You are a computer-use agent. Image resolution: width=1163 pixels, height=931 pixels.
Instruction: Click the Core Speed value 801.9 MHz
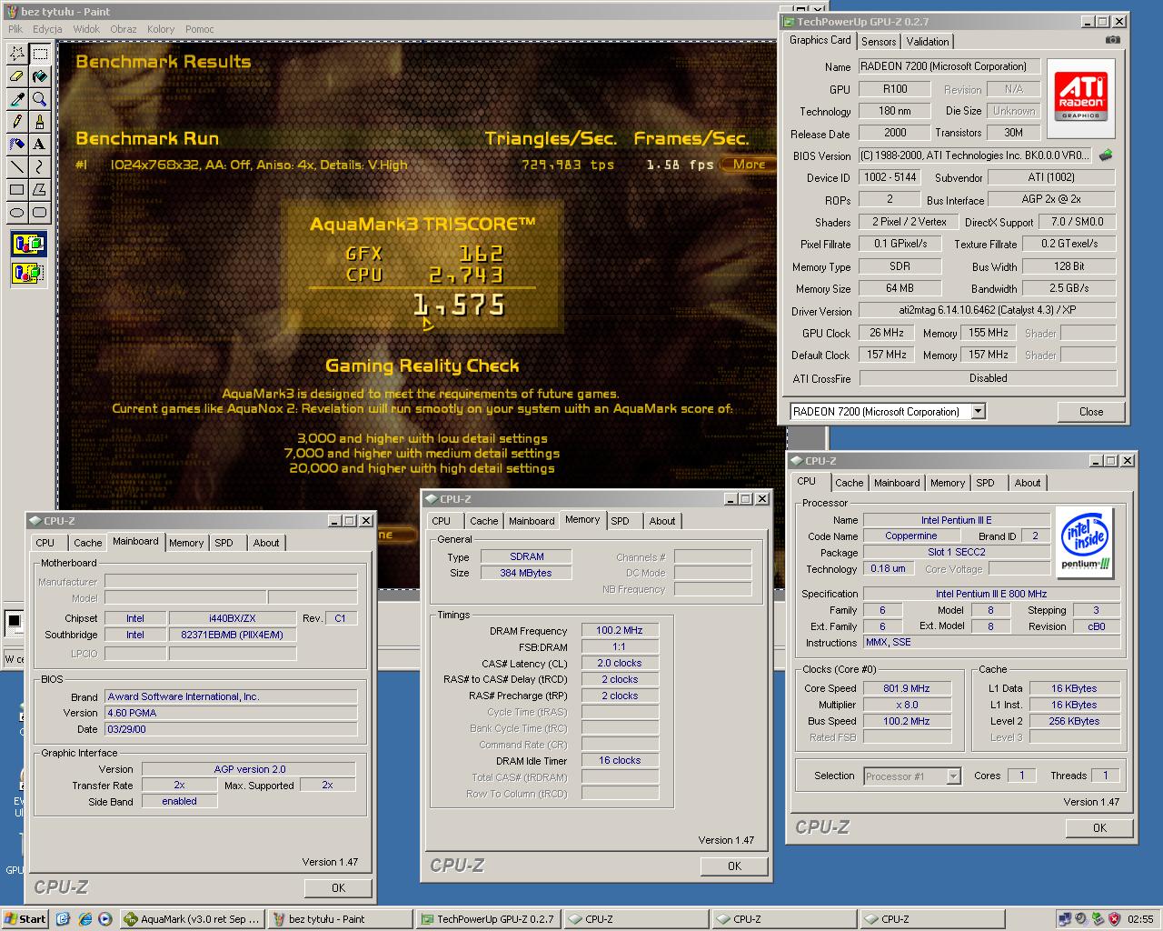pos(907,688)
